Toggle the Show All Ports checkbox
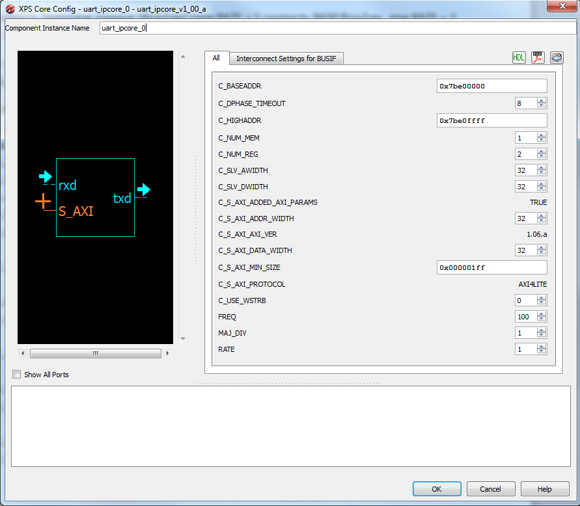Screen dimensions: 580x506 pos(17,375)
